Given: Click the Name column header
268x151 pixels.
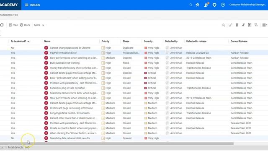Looking at the screenshot, I should 47,41.
